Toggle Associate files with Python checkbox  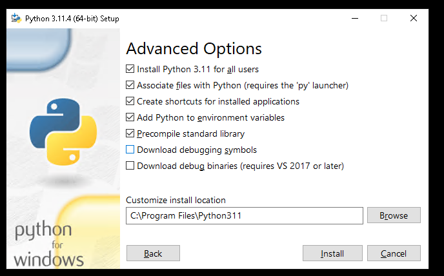tap(131, 85)
